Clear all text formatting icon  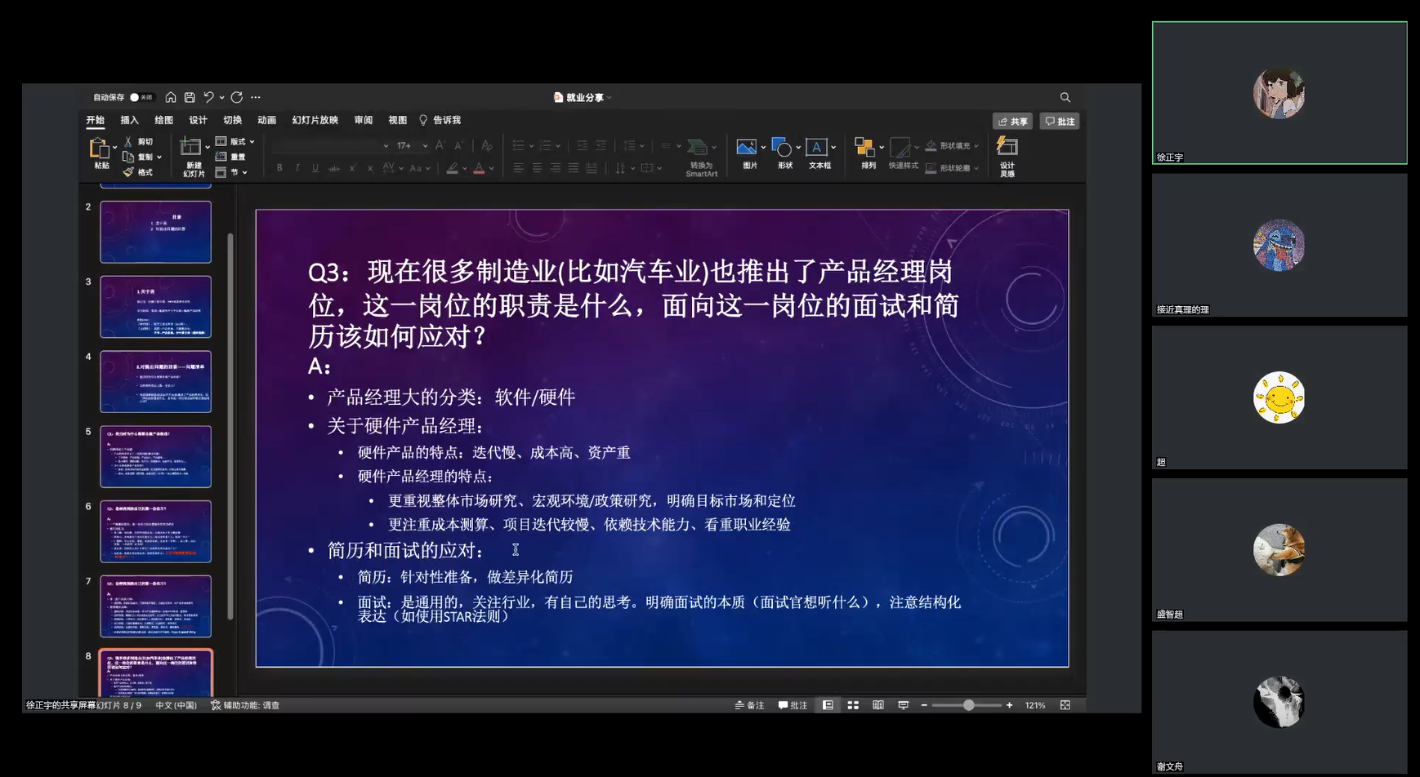tap(486, 145)
